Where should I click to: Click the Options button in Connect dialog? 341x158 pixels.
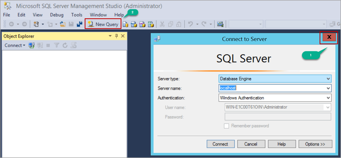[315, 144]
